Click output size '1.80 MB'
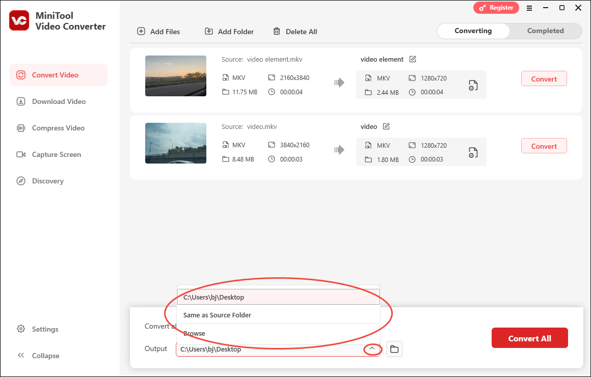 pyautogui.click(x=388, y=159)
